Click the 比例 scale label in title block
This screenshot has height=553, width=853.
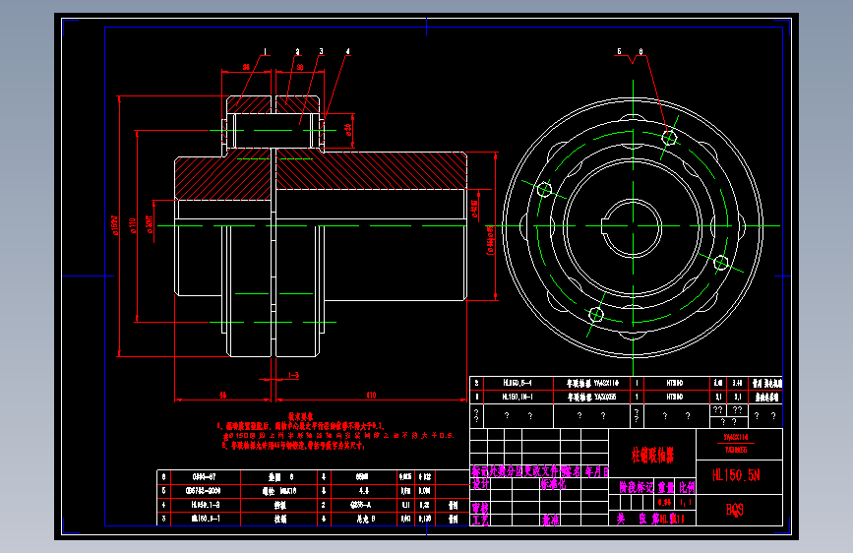687,487
